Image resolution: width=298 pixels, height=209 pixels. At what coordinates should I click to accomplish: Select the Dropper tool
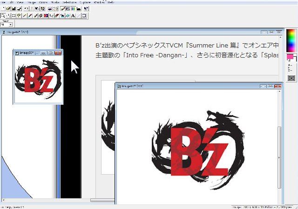tap(30, 15)
